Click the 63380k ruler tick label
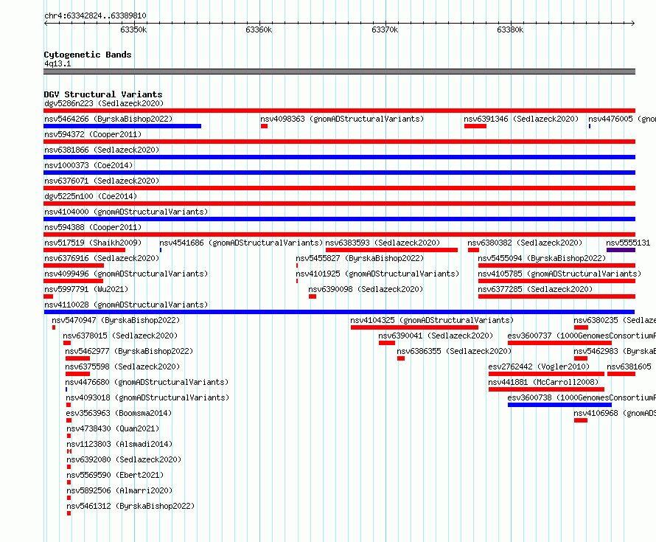Image resolution: width=656 pixels, height=542 pixels. click(510, 29)
